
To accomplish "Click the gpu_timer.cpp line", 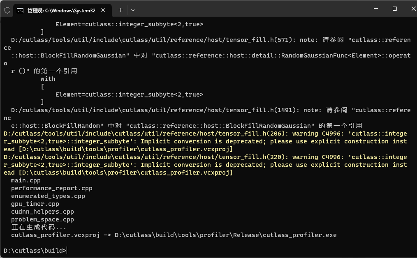I will tap(35, 204).
